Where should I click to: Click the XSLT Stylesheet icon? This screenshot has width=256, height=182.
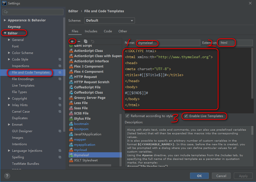[x=71, y=160]
